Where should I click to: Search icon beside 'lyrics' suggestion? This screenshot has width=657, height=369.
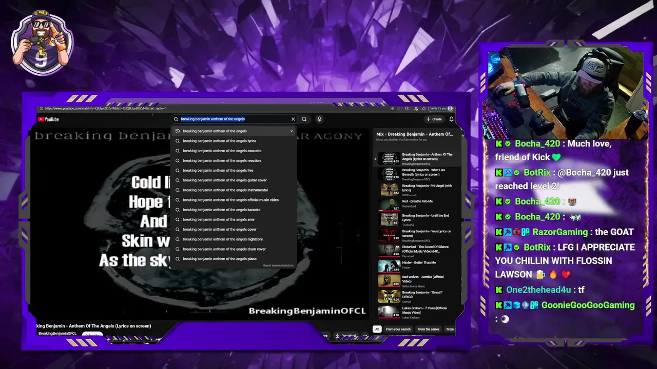coord(178,141)
